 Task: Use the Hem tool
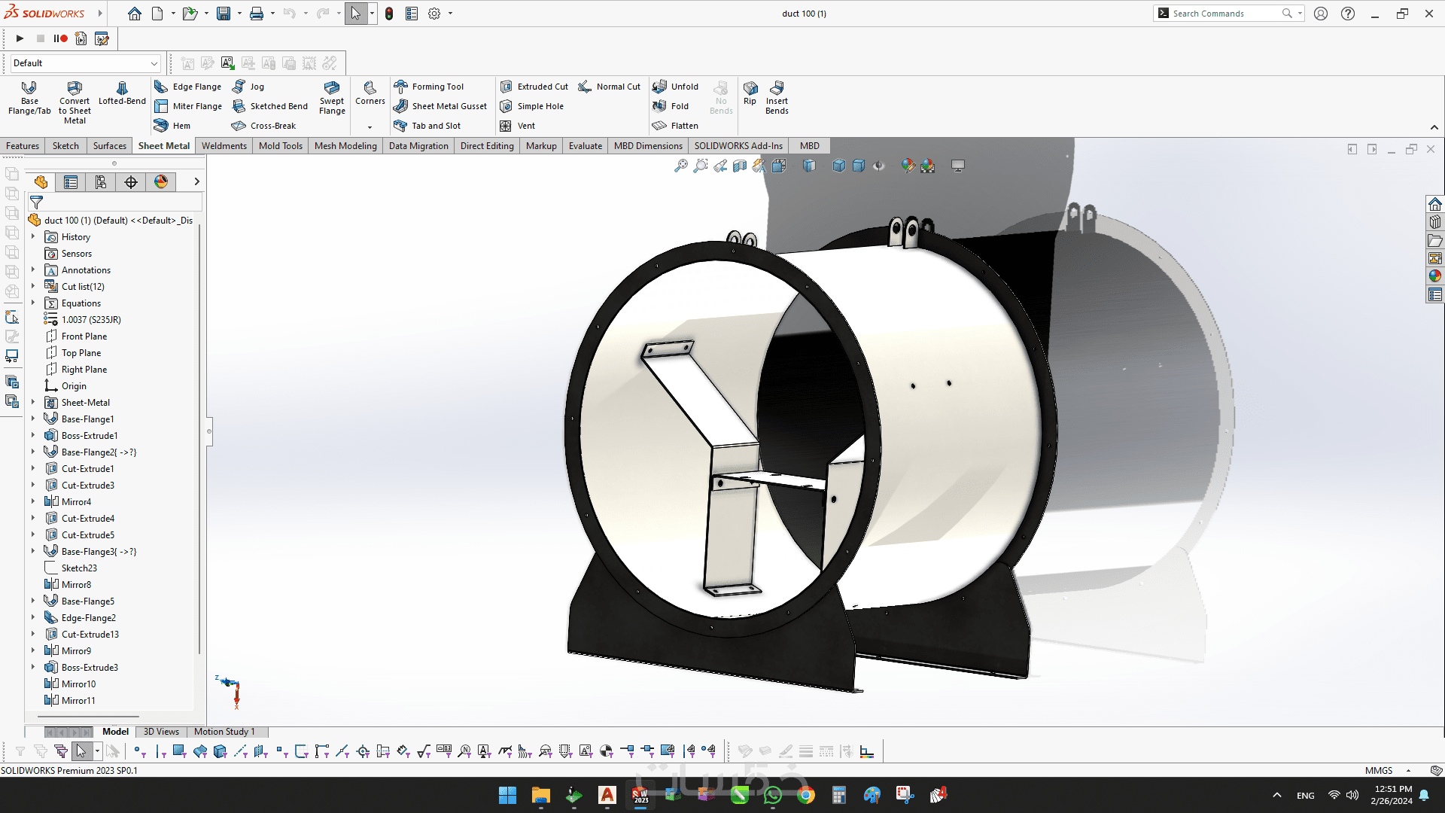pos(172,126)
